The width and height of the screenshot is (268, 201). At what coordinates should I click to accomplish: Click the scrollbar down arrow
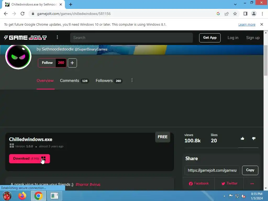[266, 188]
